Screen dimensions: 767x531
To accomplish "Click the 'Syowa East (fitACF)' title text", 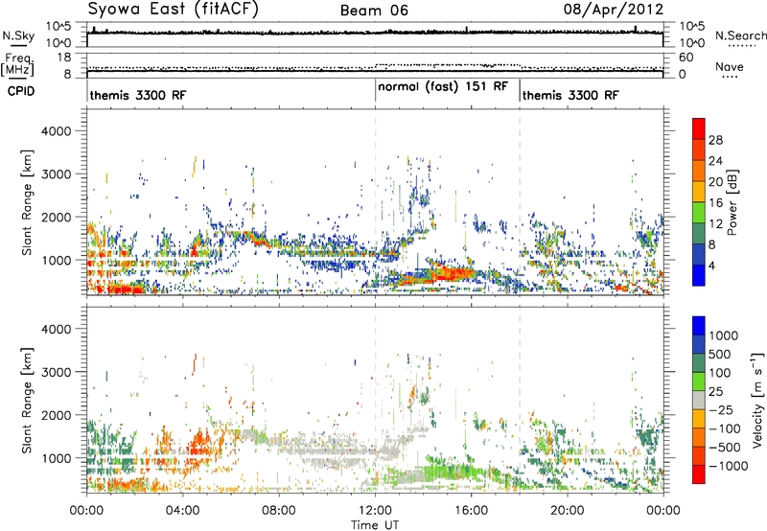I will click(x=173, y=9).
